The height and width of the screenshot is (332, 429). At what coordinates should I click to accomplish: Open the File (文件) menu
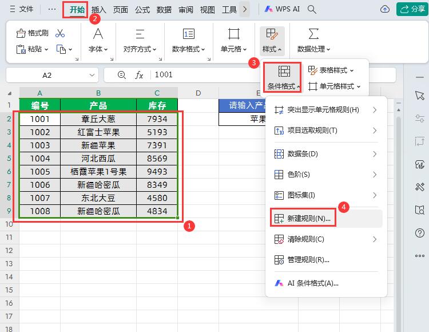pyautogui.click(x=22, y=9)
